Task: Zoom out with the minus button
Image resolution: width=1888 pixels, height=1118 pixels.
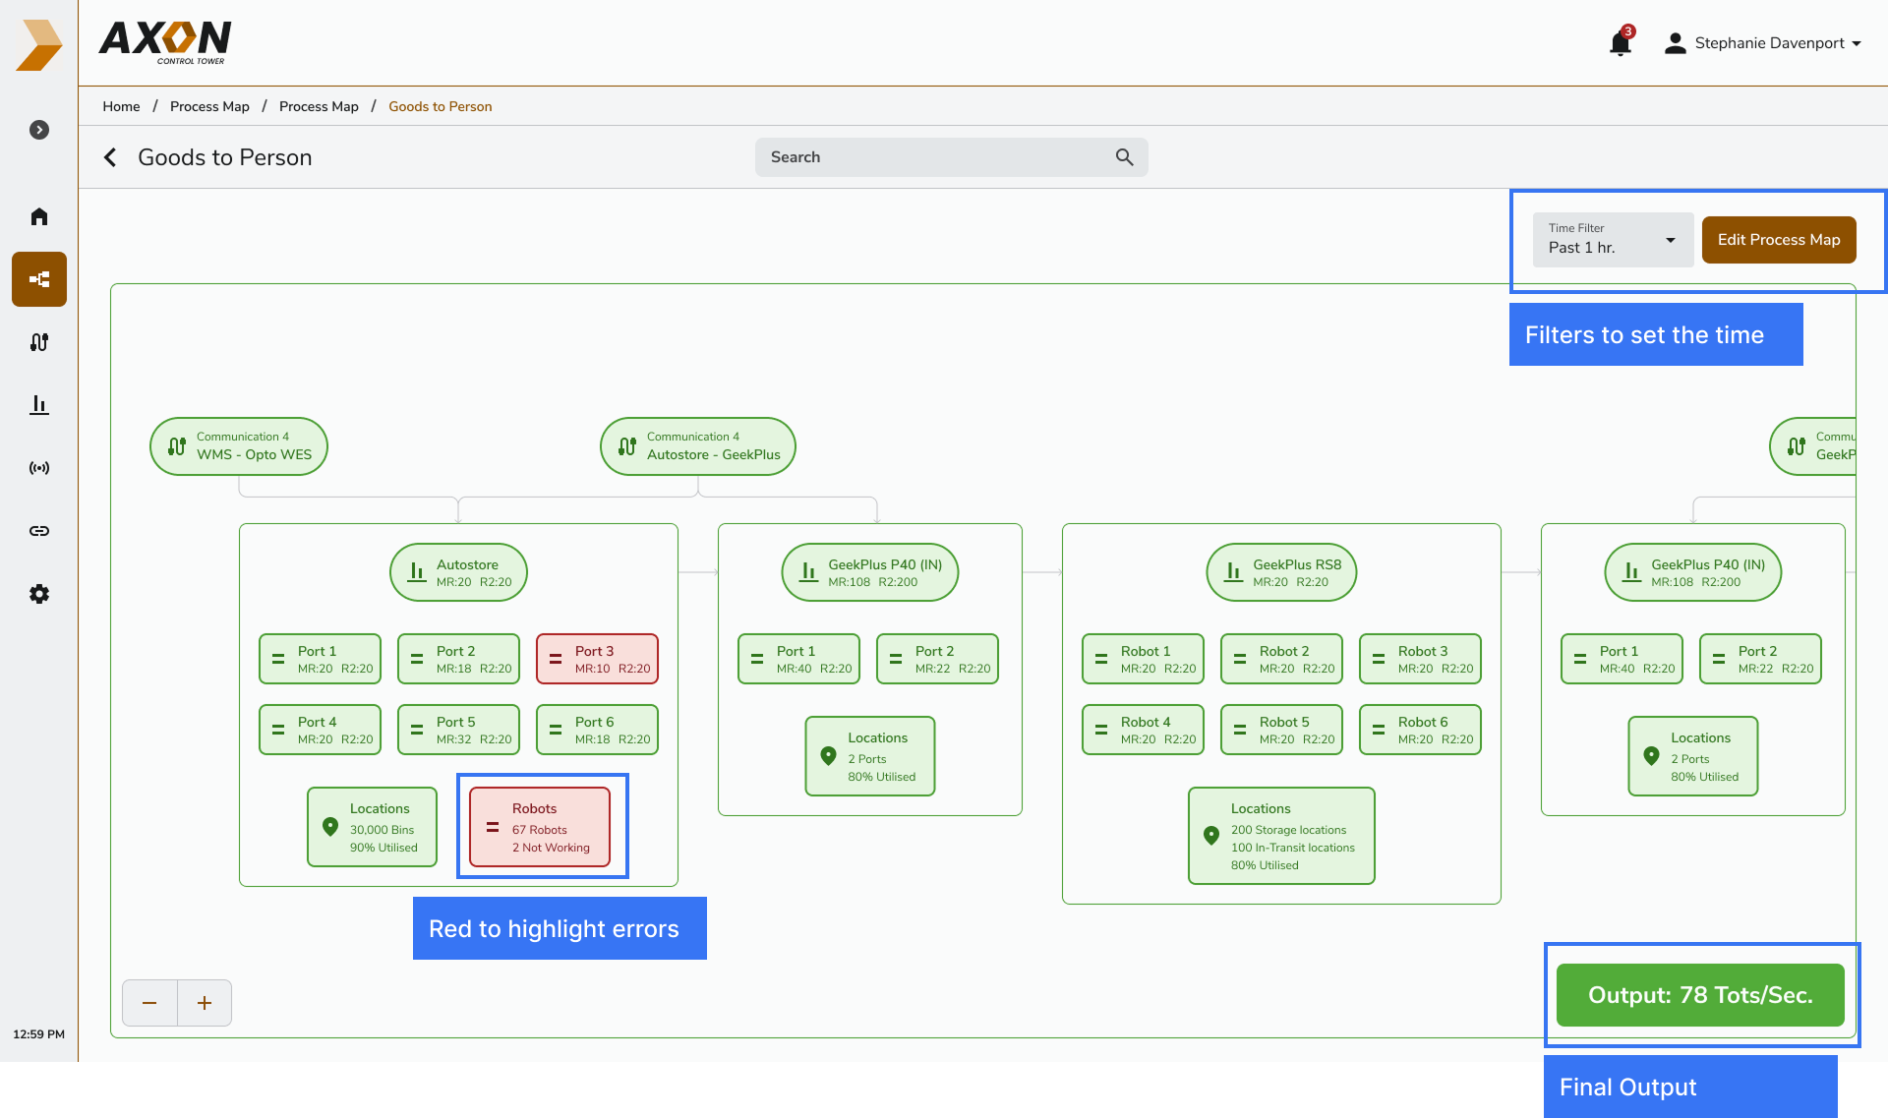Action: pos(149,1003)
